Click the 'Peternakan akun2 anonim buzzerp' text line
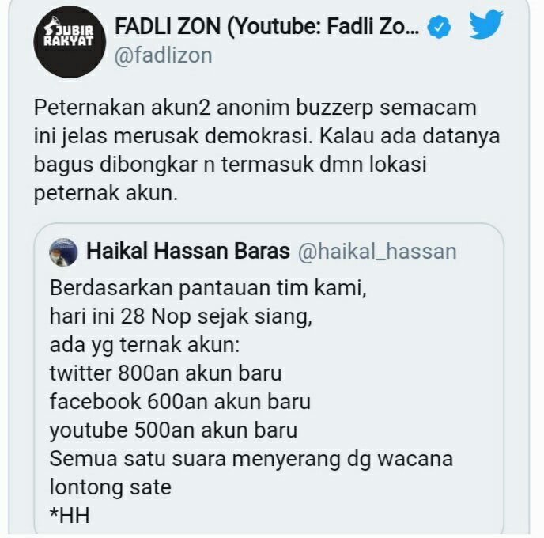 point(255,108)
